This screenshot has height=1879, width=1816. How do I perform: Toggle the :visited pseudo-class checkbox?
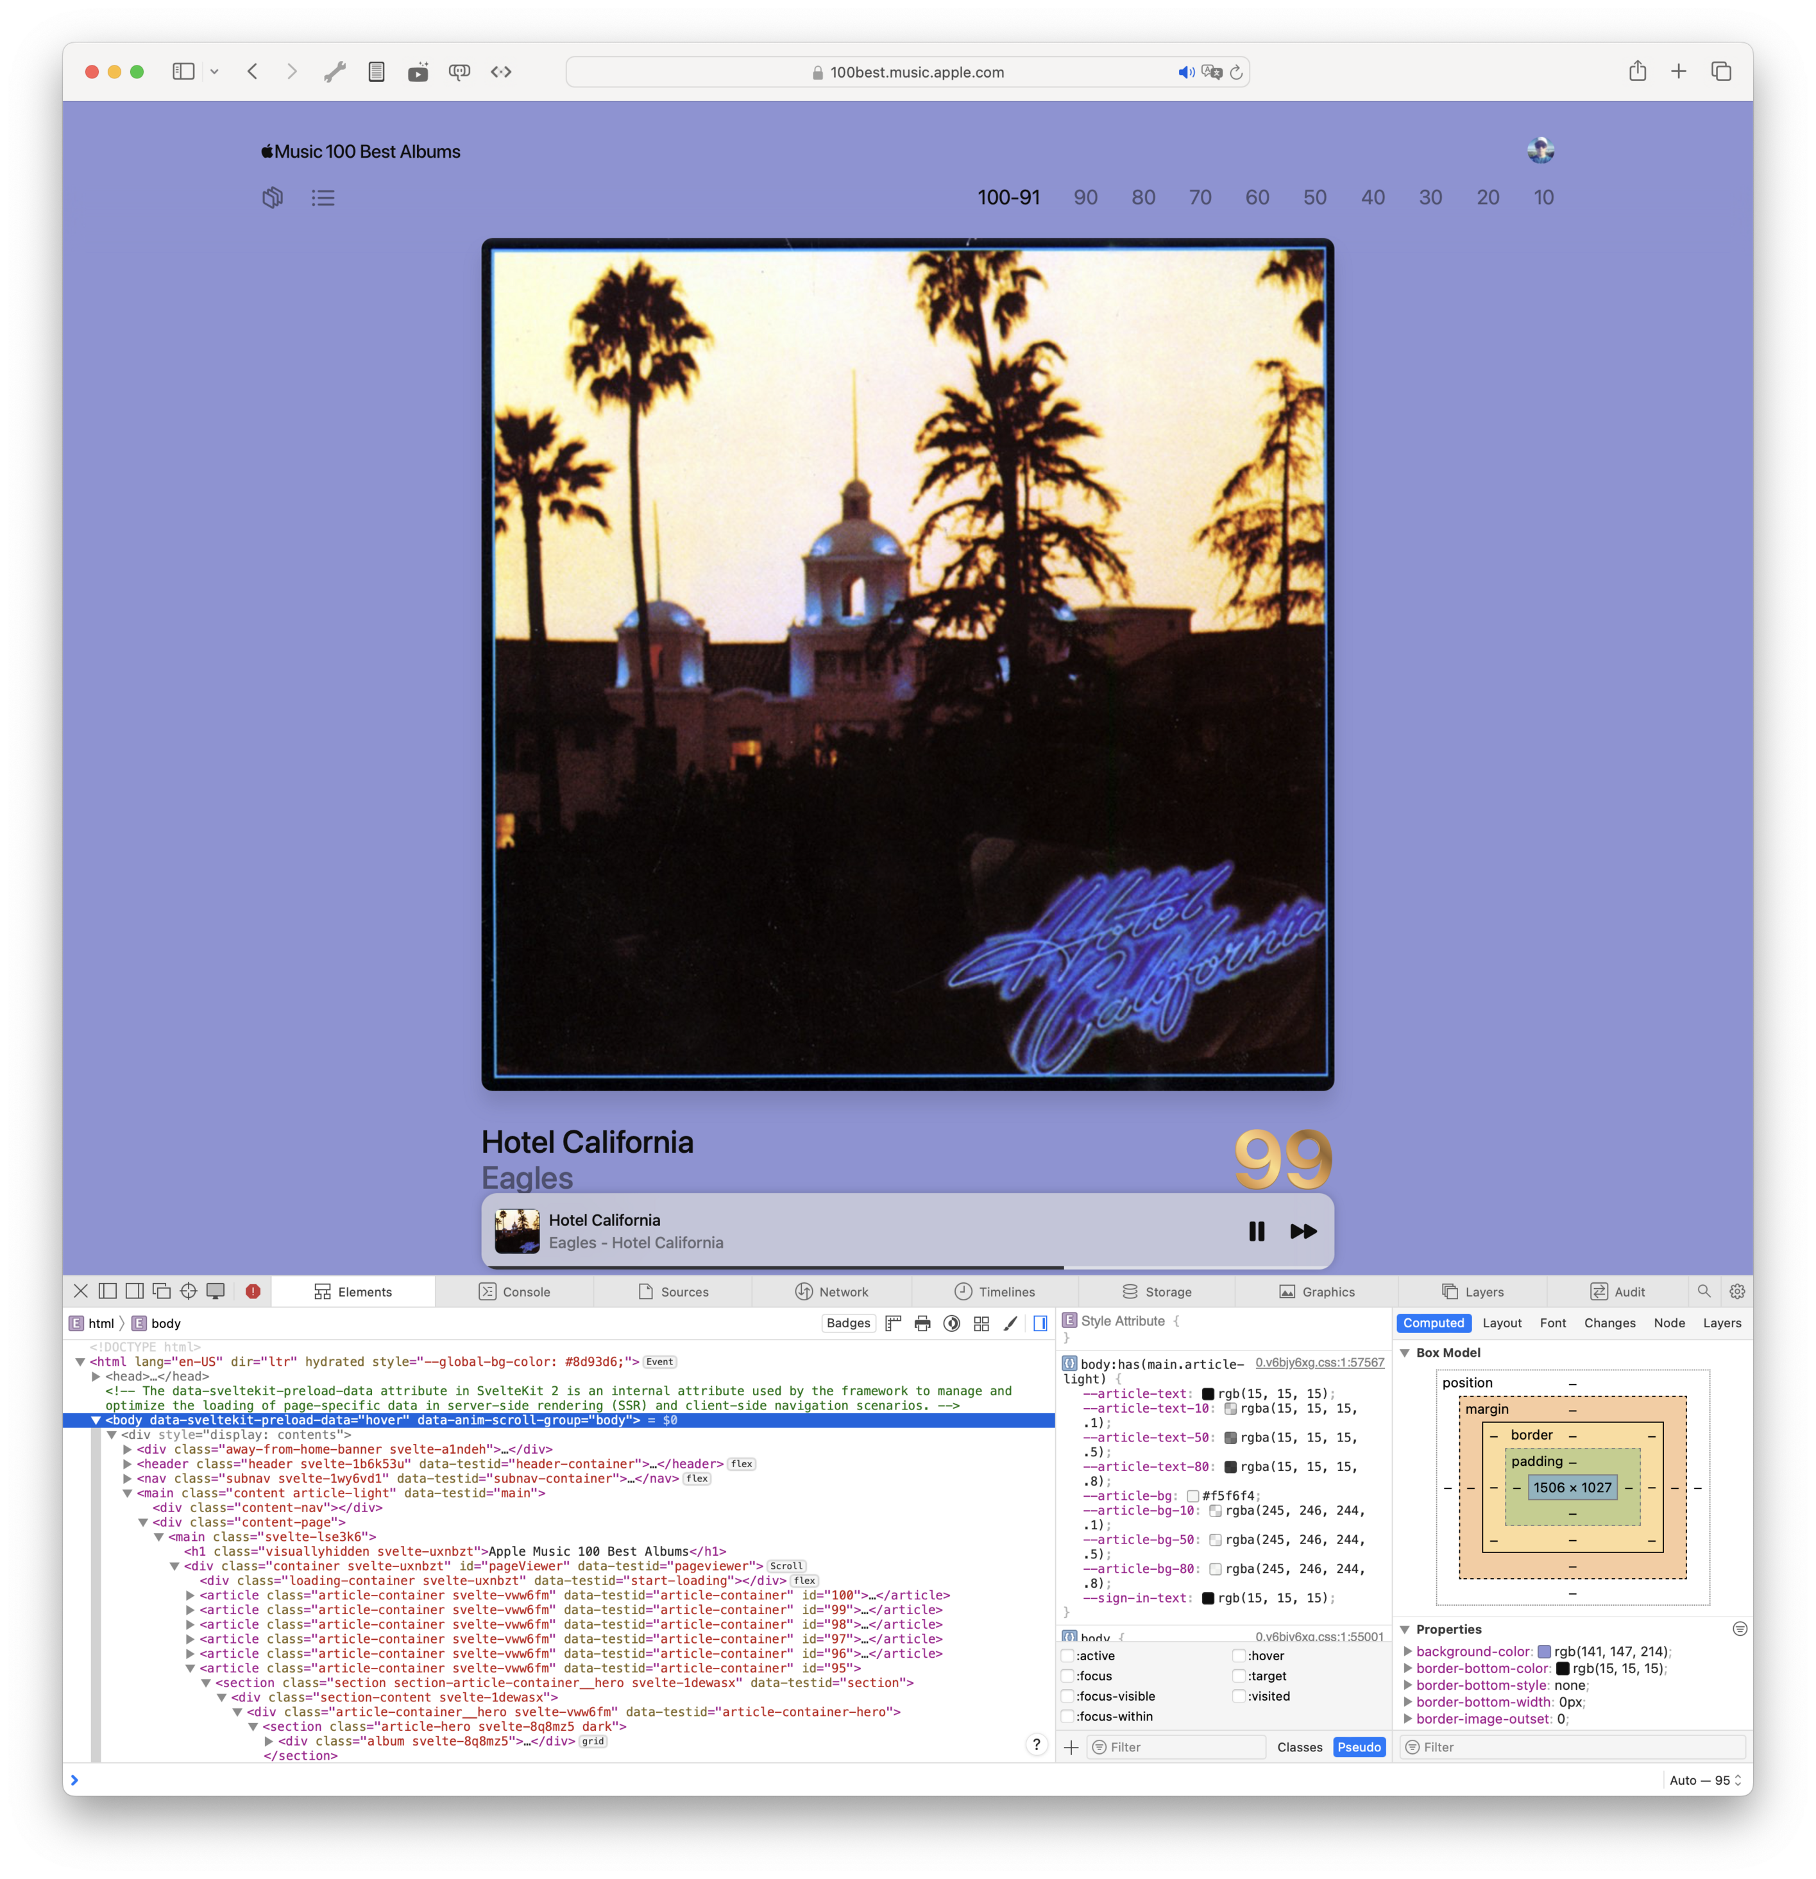[x=1239, y=1696]
